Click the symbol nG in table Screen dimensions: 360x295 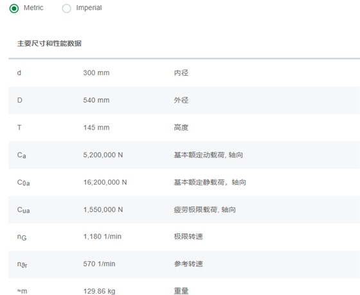22,237
